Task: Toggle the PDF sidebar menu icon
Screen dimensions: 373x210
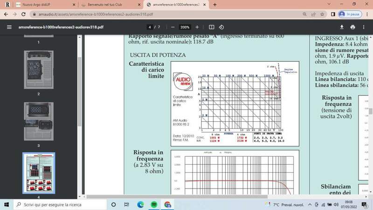Action: point(9,27)
